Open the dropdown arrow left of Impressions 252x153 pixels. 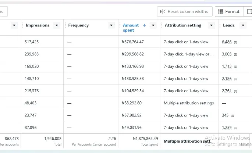pos(14,25)
